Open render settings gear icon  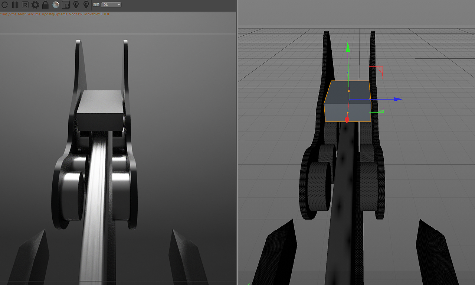(x=35, y=5)
